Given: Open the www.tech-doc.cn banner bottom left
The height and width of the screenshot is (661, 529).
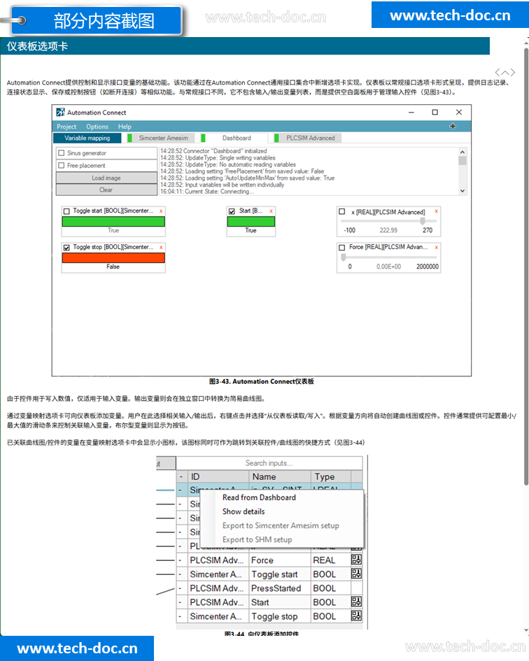Looking at the screenshot, I should (77, 648).
